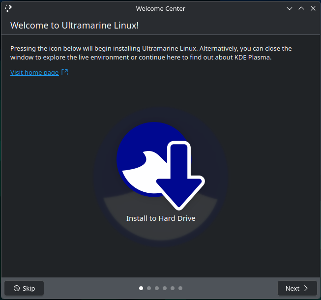Image resolution: width=321 pixels, height=300 pixels.
Task: Maximize the Welcome Center window
Action: pyautogui.click(x=301, y=8)
